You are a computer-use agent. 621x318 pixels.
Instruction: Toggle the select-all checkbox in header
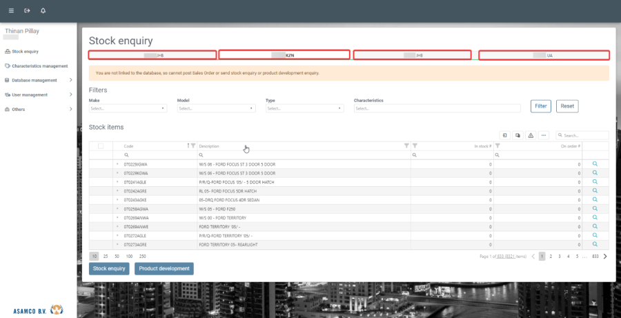click(101, 146)
